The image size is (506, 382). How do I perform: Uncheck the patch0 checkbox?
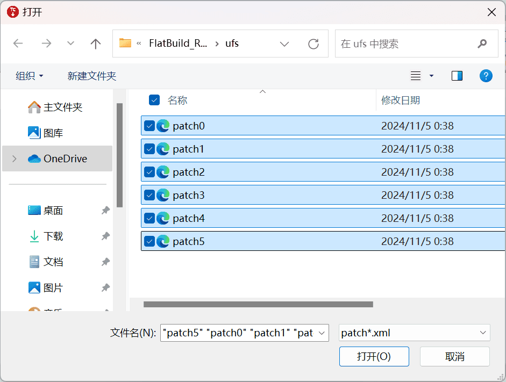pyautogui.click(x=149, y=126)
